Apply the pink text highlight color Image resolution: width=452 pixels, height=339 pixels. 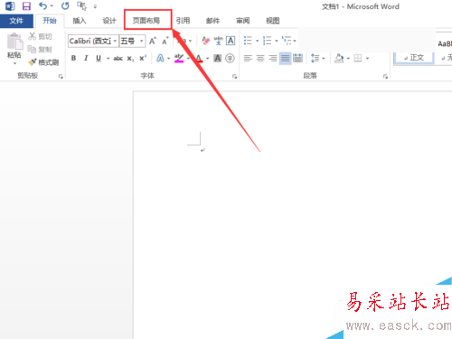[179, 58]
